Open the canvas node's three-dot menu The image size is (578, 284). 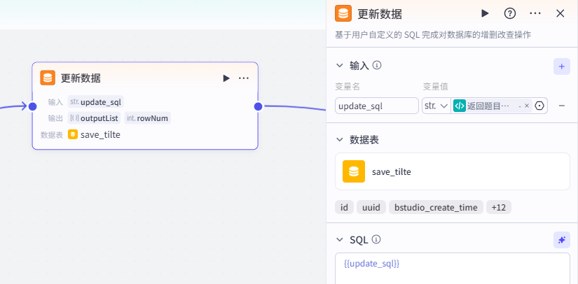pos(244,78)
